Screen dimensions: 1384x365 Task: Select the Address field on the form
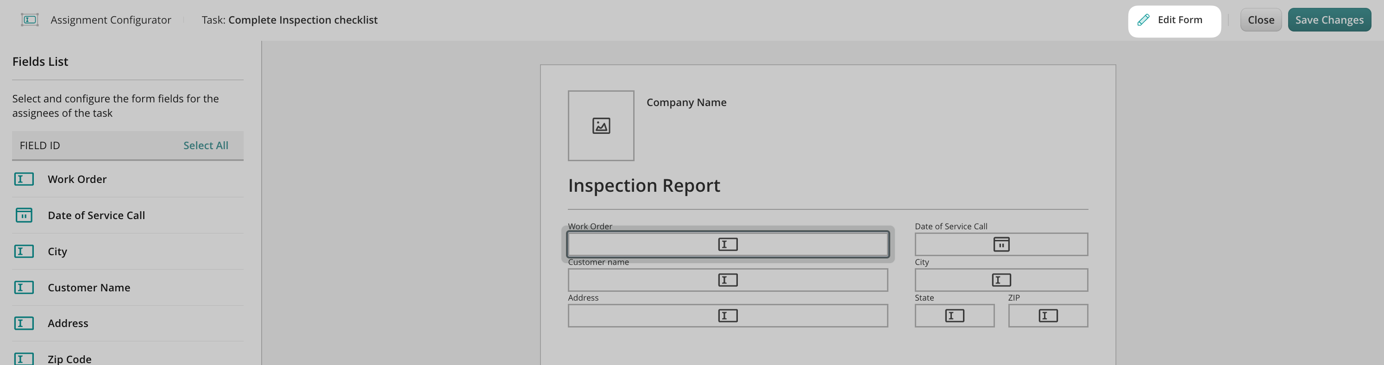tap(728, 315)
